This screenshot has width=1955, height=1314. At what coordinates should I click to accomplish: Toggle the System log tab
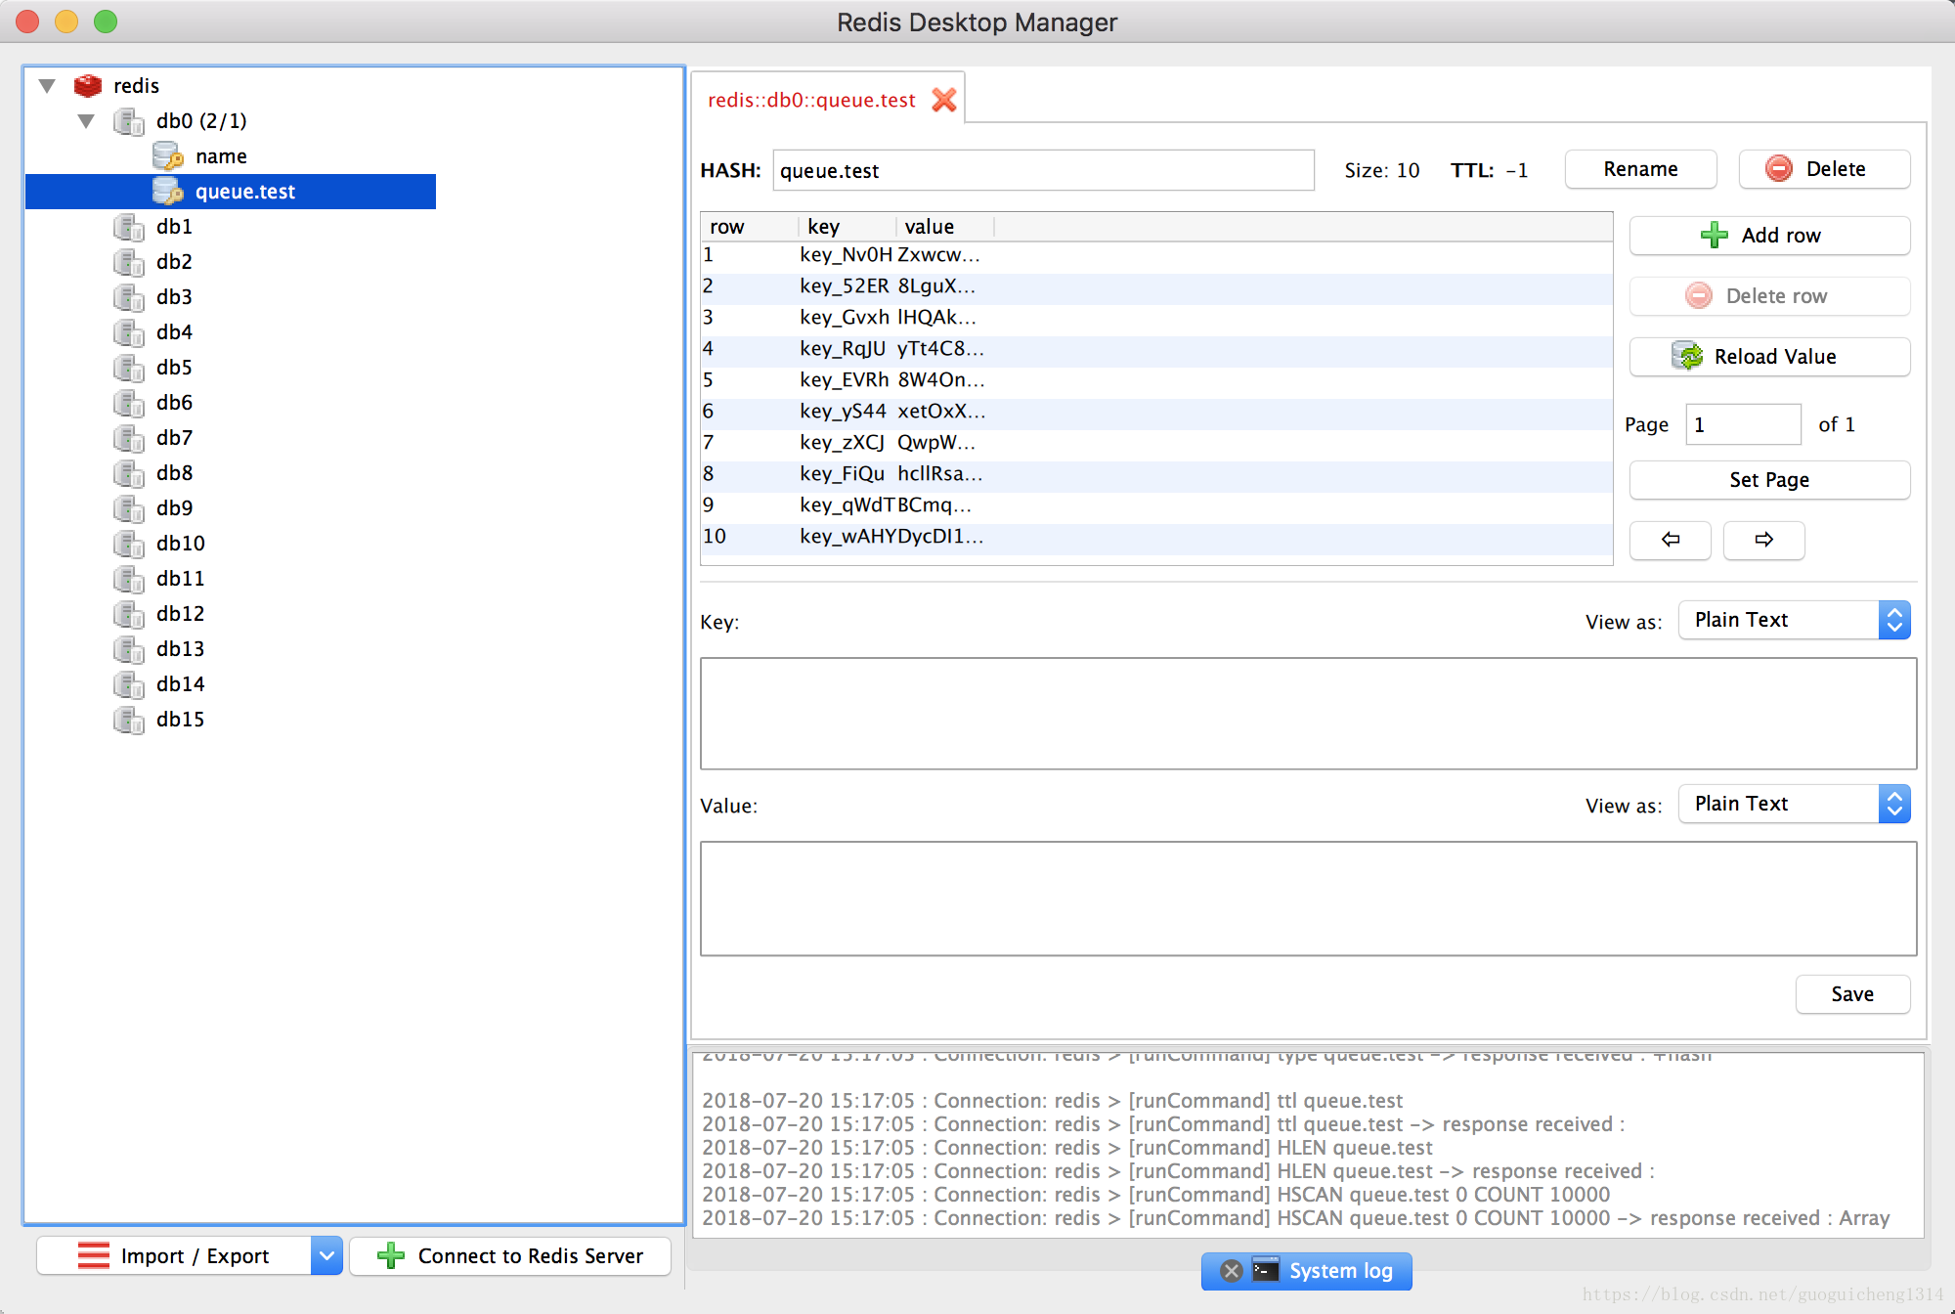click(1307, 1271)
